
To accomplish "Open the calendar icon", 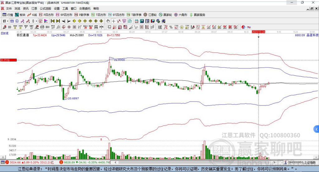I will pos(136,21).
